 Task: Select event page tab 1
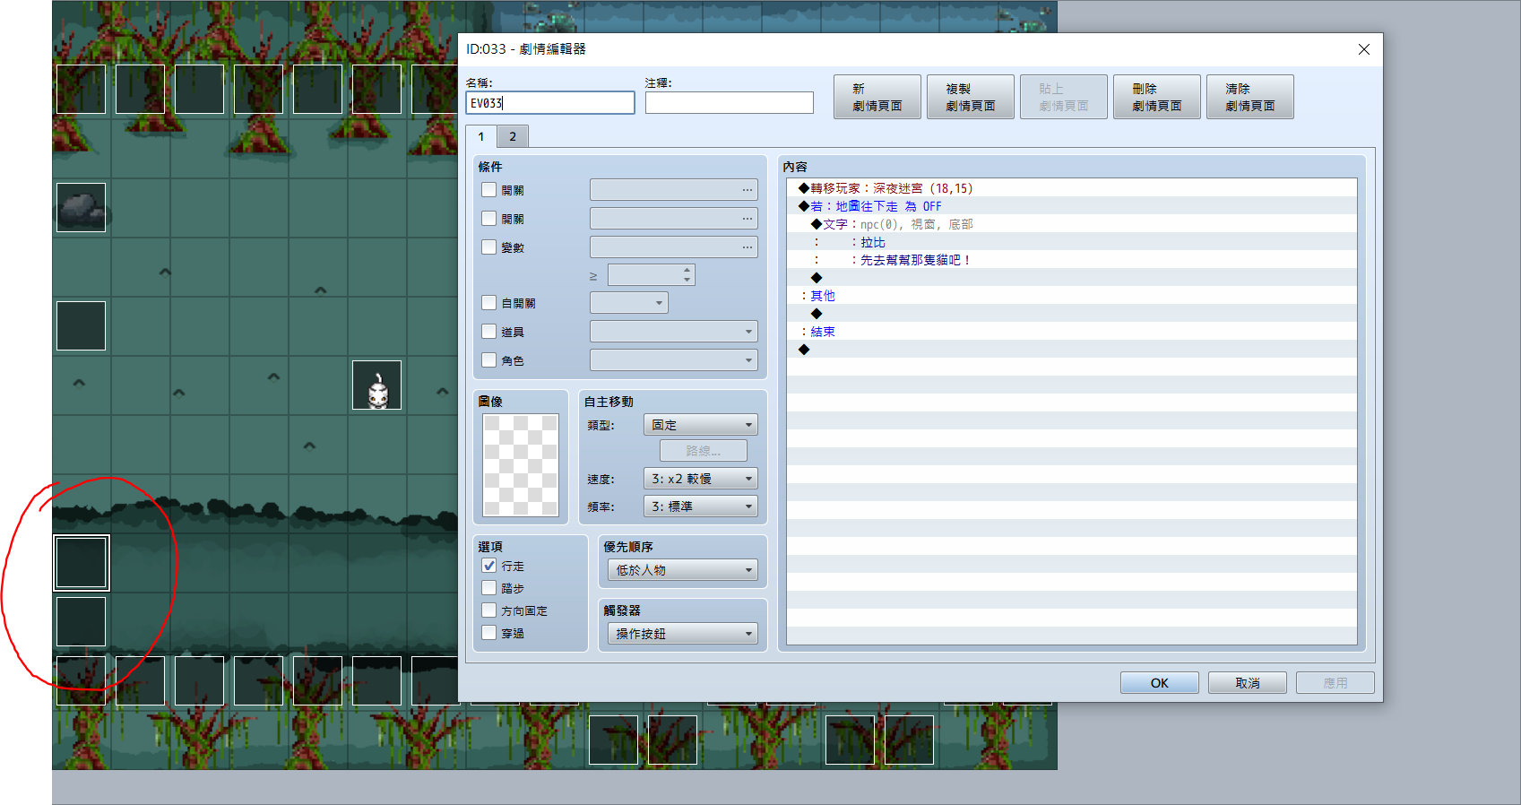click(x=481, y=136)
